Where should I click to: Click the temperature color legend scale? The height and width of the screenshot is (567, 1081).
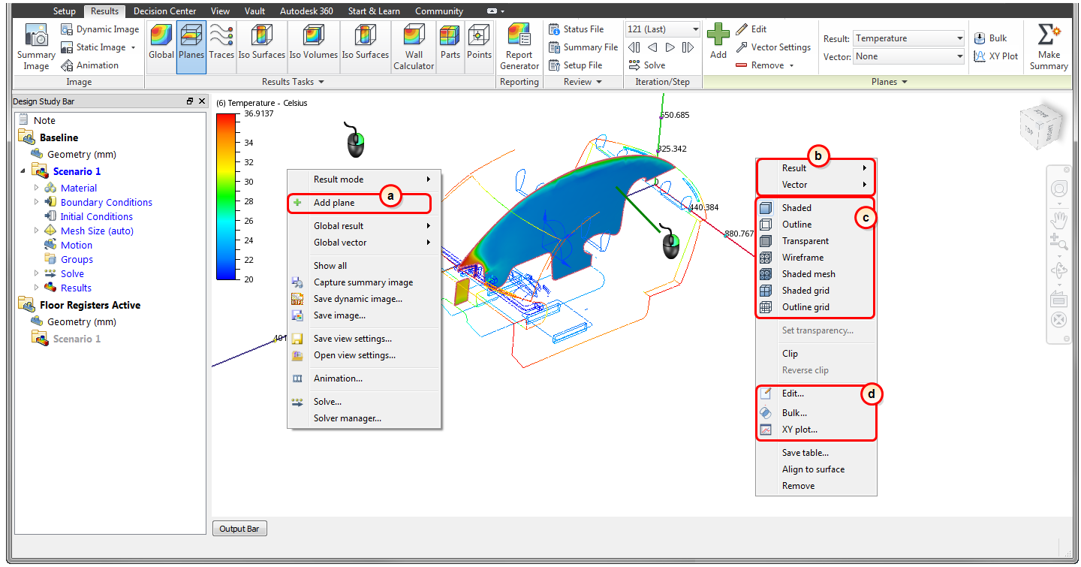(227, 195)
